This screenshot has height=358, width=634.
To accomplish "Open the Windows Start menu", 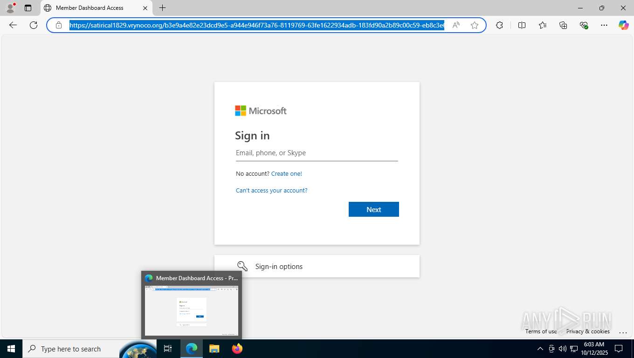I will coord(11,349).
